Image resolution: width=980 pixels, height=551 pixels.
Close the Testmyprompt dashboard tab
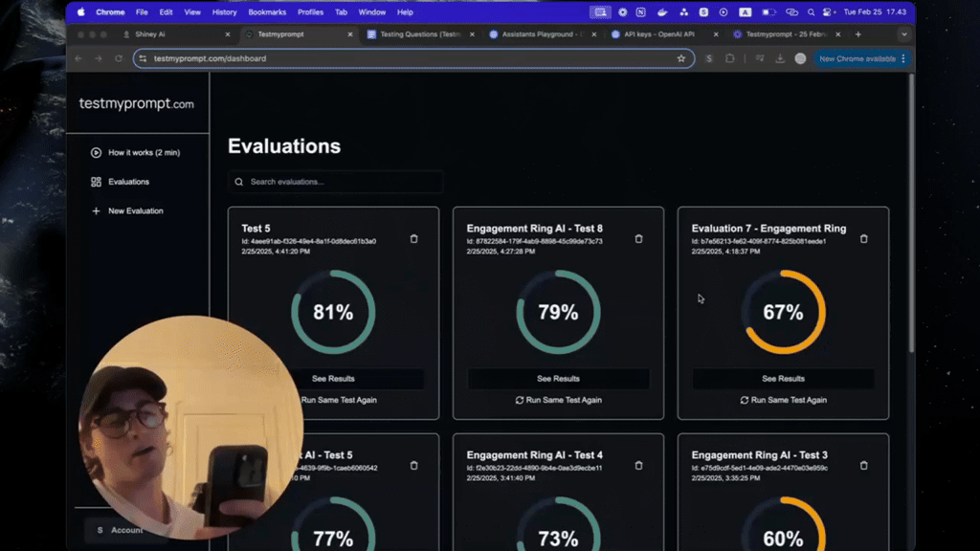click(x=350, y=34)
